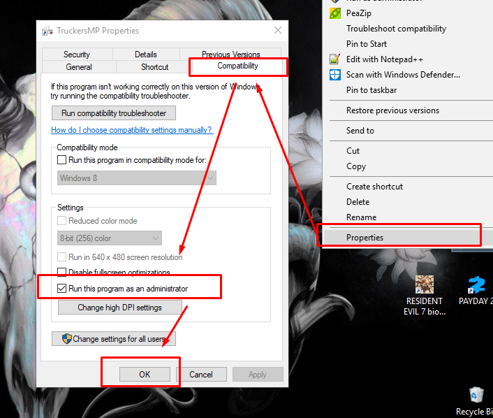The height and width of the screenshot is (418, 493).
Task: Toggle Run in 640 x 480 resolution checkbox
Action: tap(61, 257)
